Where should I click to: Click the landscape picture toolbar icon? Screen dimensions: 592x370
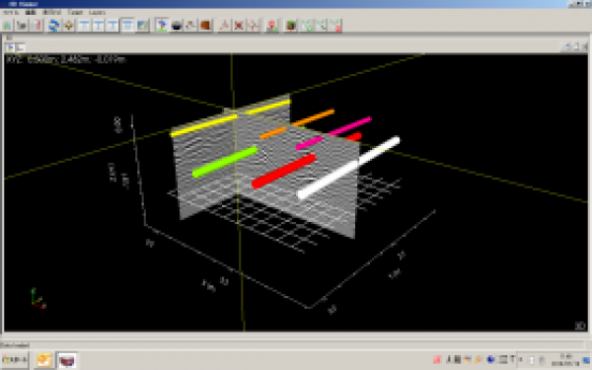142,26
